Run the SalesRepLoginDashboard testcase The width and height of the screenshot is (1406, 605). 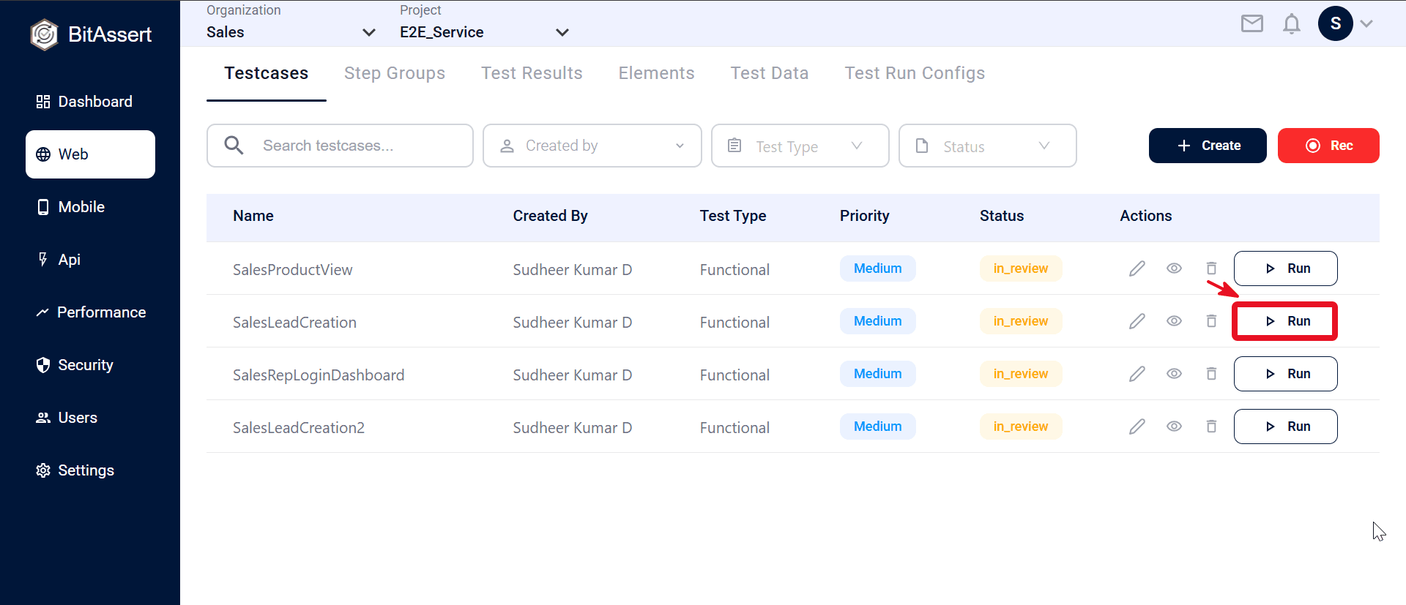click(x=1286, y=374)
